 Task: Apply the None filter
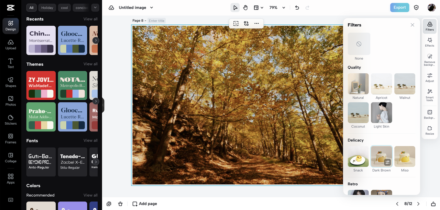click(x=359, y=44)
